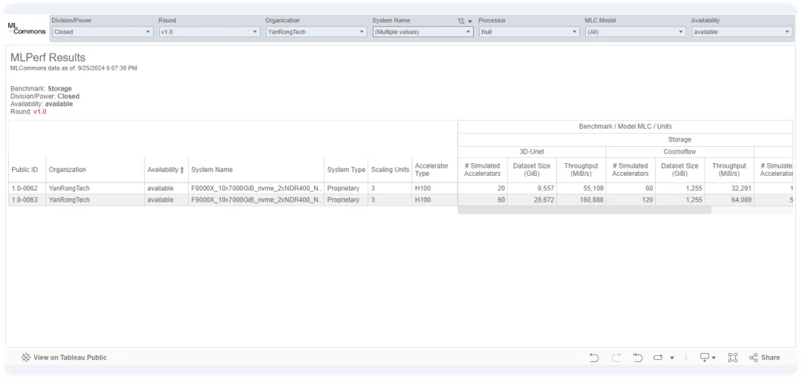Screen dimensions: 802x379
Task: Select Cosmoflow throughput value 64,089
Action: tap(741, 200)
